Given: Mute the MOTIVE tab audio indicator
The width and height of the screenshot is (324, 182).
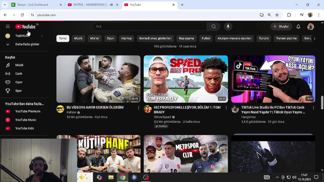Looking at the screenshot, I should (x=111, y=5).
